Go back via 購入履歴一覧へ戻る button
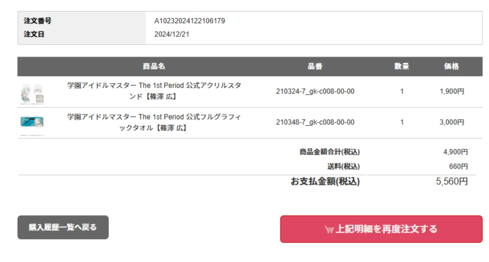 pos(63,227)
